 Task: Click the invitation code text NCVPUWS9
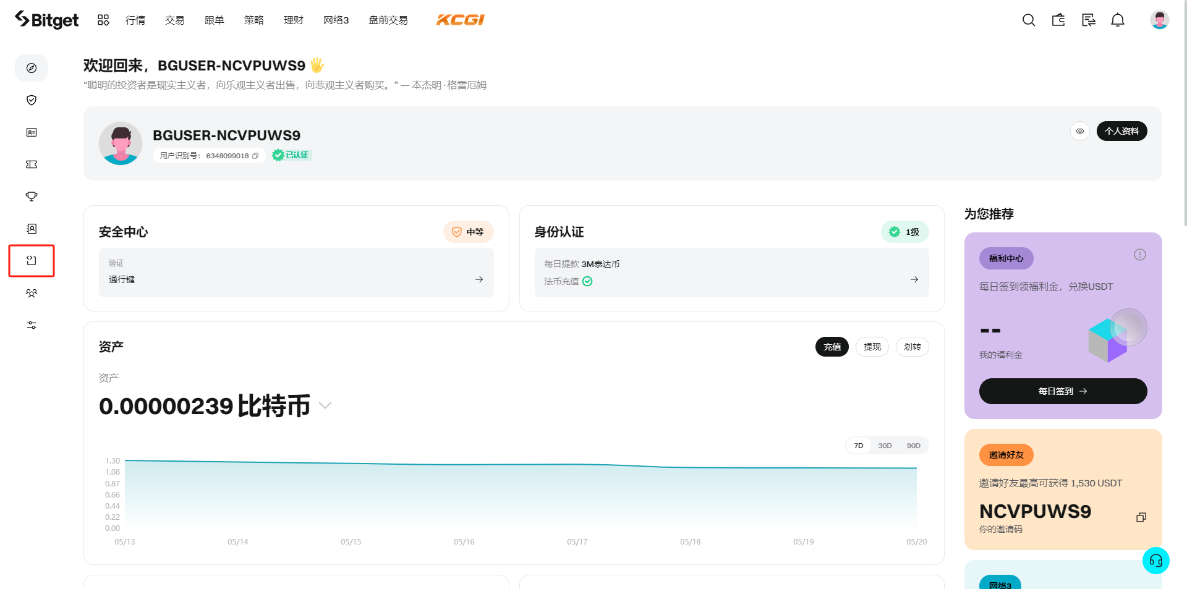1035,511
